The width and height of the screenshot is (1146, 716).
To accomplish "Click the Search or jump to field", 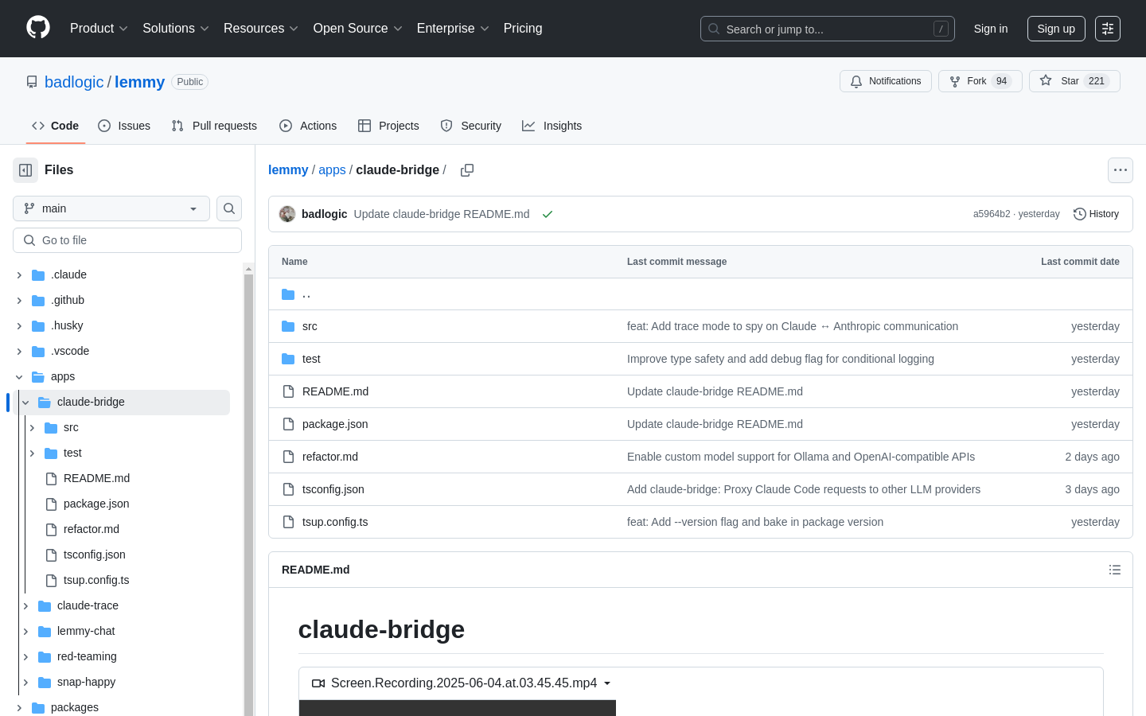I will [828, 29].
